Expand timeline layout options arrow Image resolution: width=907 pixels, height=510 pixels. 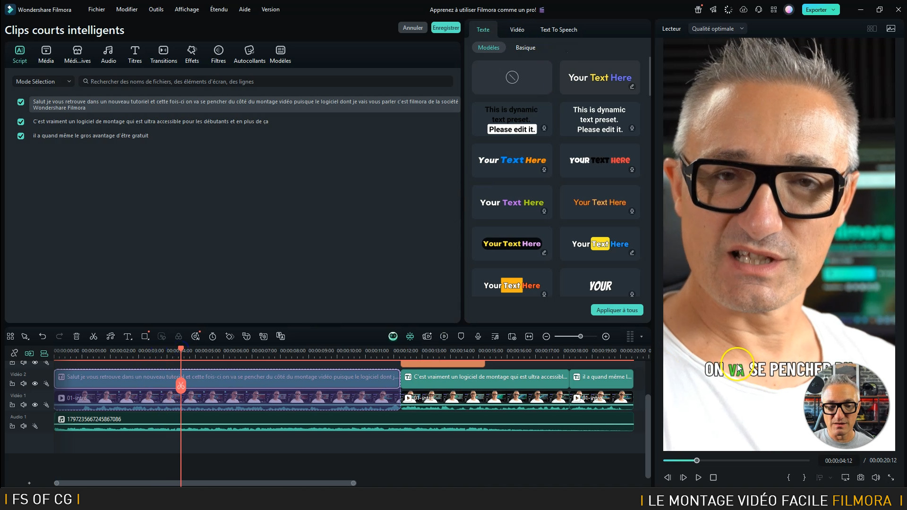pos(641,337)
